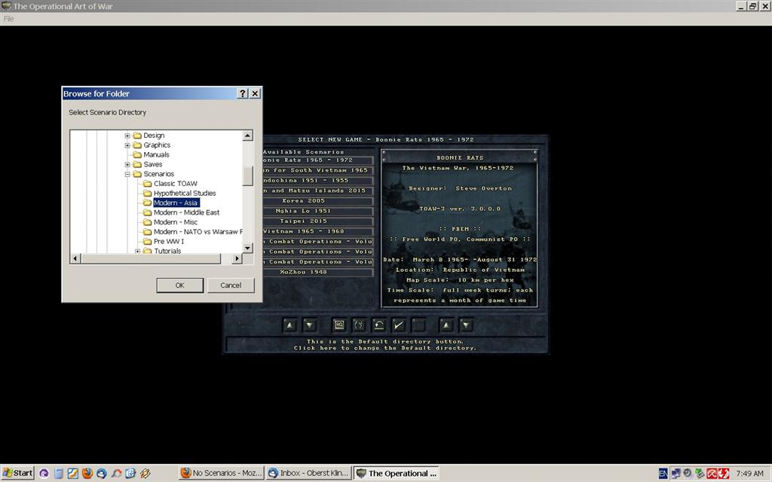Click the green safely remove hardware tray icon

700,473
